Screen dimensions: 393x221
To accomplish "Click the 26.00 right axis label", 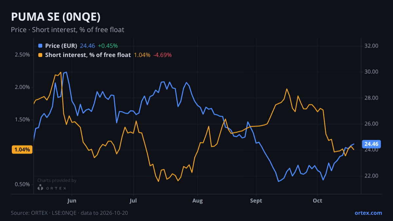I will [x=371, y=124].
